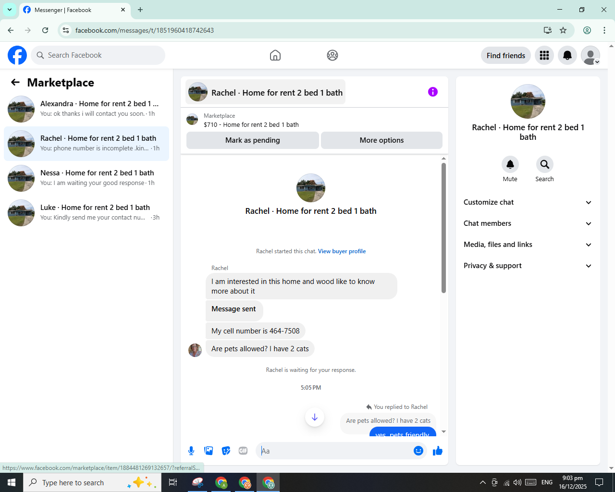The width and height of the screenshot is (615, 492).
Task: Switch to Messenger | Facebook browser tab
Action: (74, 10)
